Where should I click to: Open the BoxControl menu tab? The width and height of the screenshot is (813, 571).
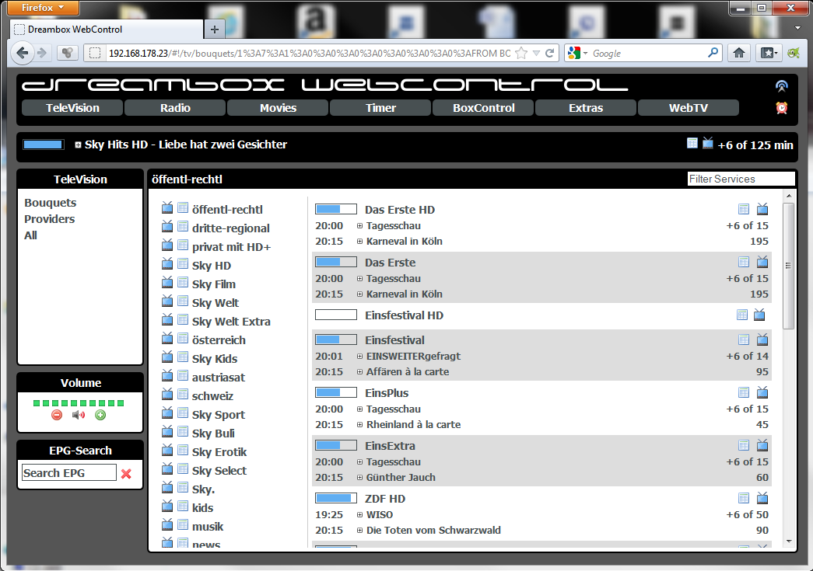pyautogui.click(x=484, y=108)
